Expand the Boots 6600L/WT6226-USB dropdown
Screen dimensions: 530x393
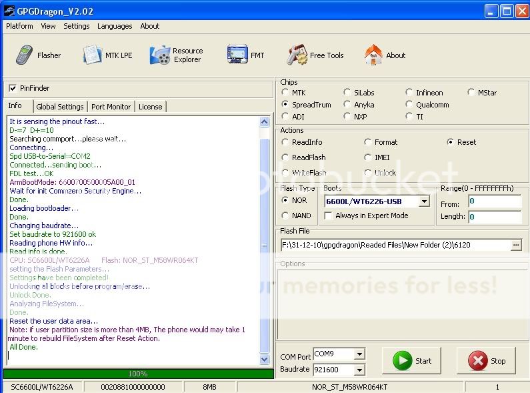pos(424,202)
